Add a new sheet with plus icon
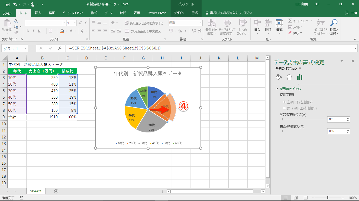359x201 pixels. coord(56,191)
